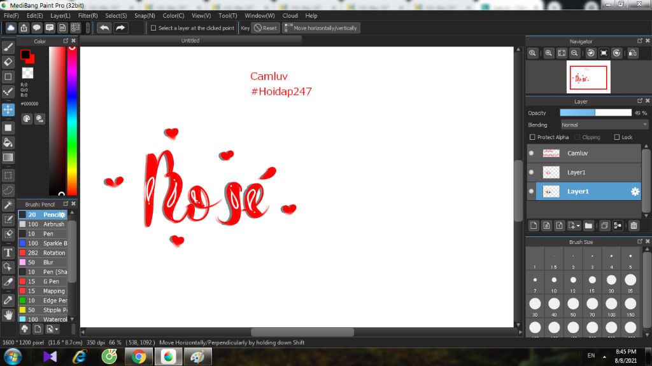Open the File menu
The image size is (652, 366).
11,15
